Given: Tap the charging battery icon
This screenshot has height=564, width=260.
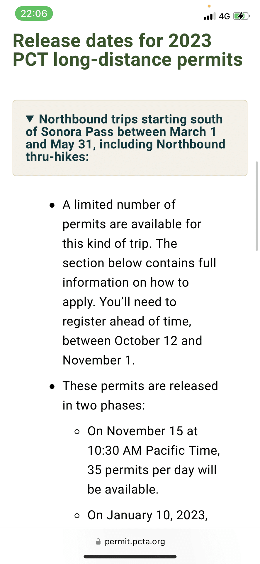Looking at the screenshot, I should [x=241, y=16].
